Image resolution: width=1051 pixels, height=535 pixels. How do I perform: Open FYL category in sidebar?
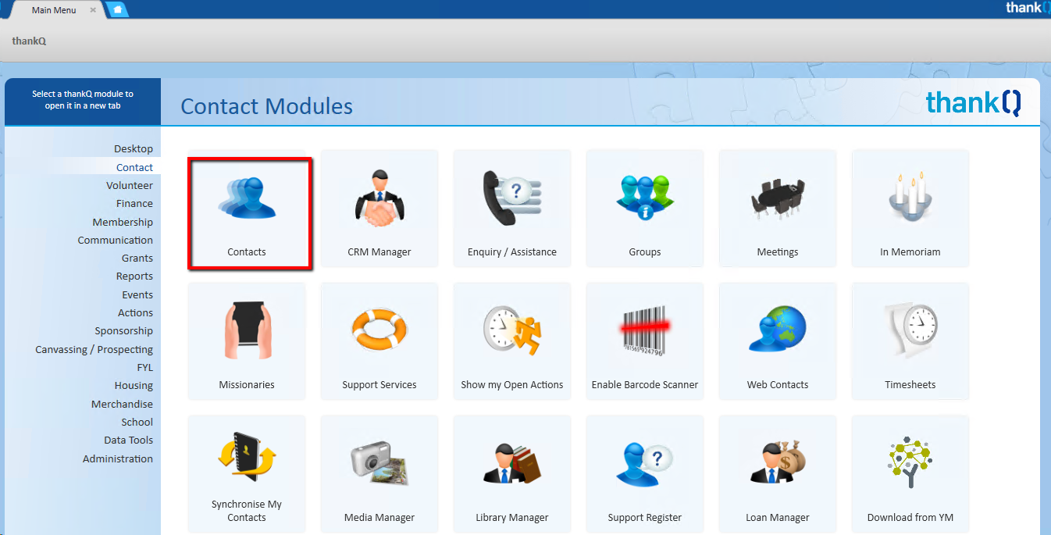145,367
